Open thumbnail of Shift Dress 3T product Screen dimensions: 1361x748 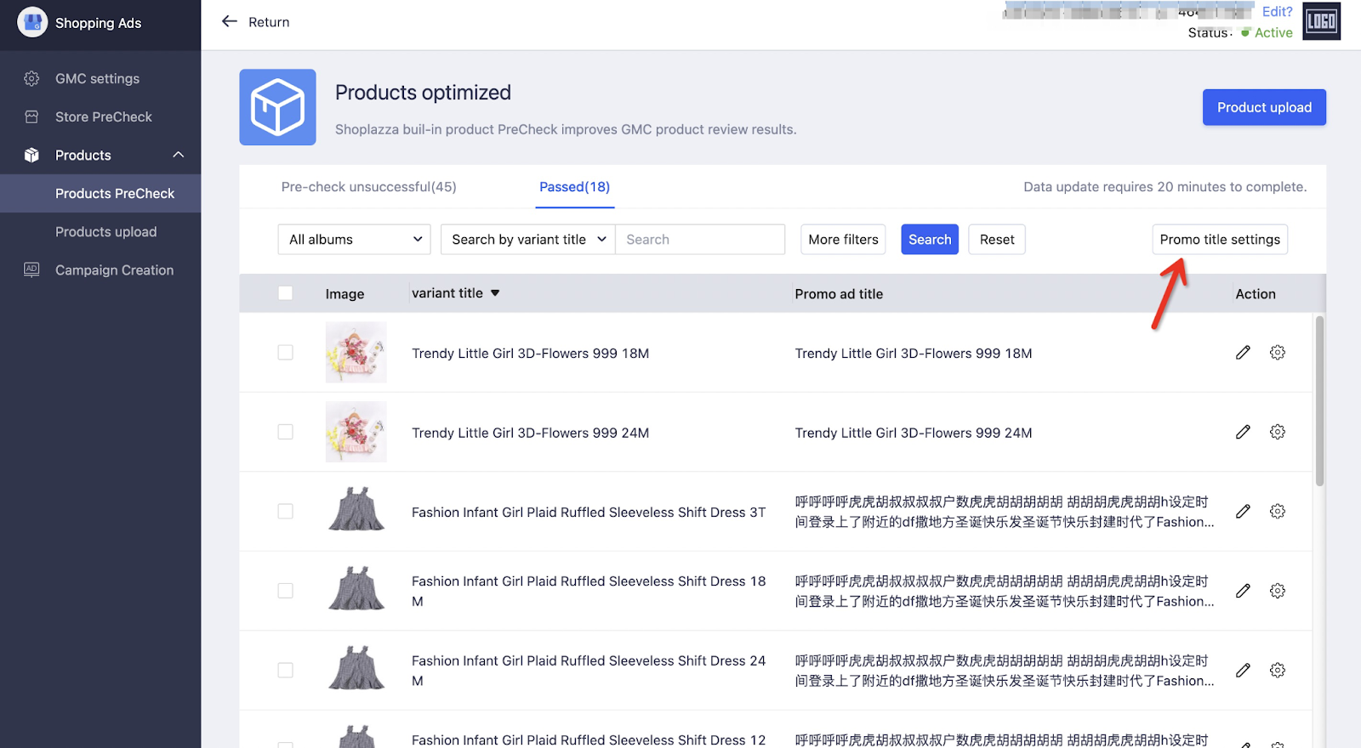click(356, 511)
